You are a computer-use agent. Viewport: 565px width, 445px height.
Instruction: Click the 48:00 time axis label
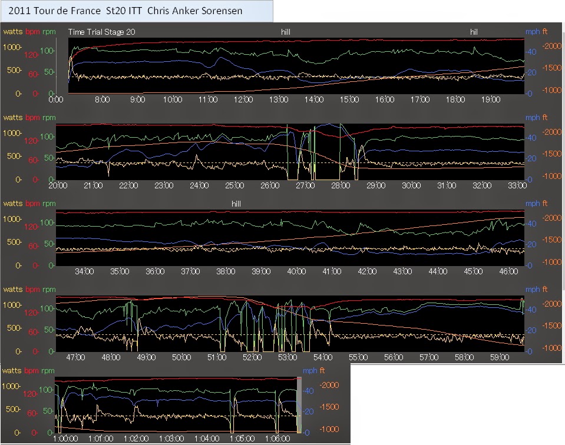(111, 357)
